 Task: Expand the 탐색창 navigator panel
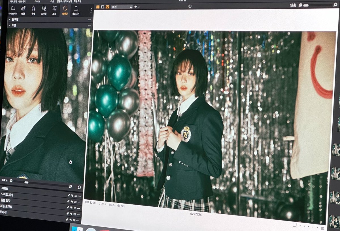(9, 20)
